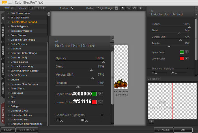The height and width of the screenshot is (133, 198).
Task: Click the Opacity slider handle in right panel
Action: click(189, 27)
